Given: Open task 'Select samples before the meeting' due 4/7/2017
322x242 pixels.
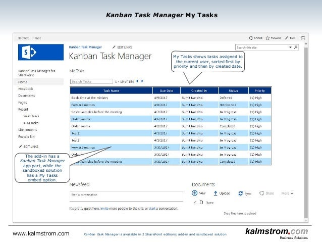Looking at the screenshot, I should point(96,112).
